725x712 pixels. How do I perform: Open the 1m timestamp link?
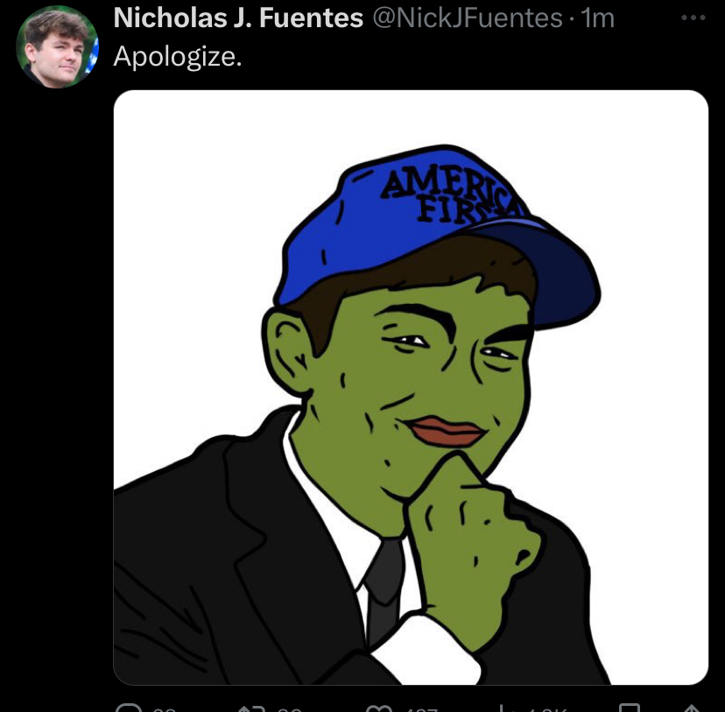pos(598,18)
